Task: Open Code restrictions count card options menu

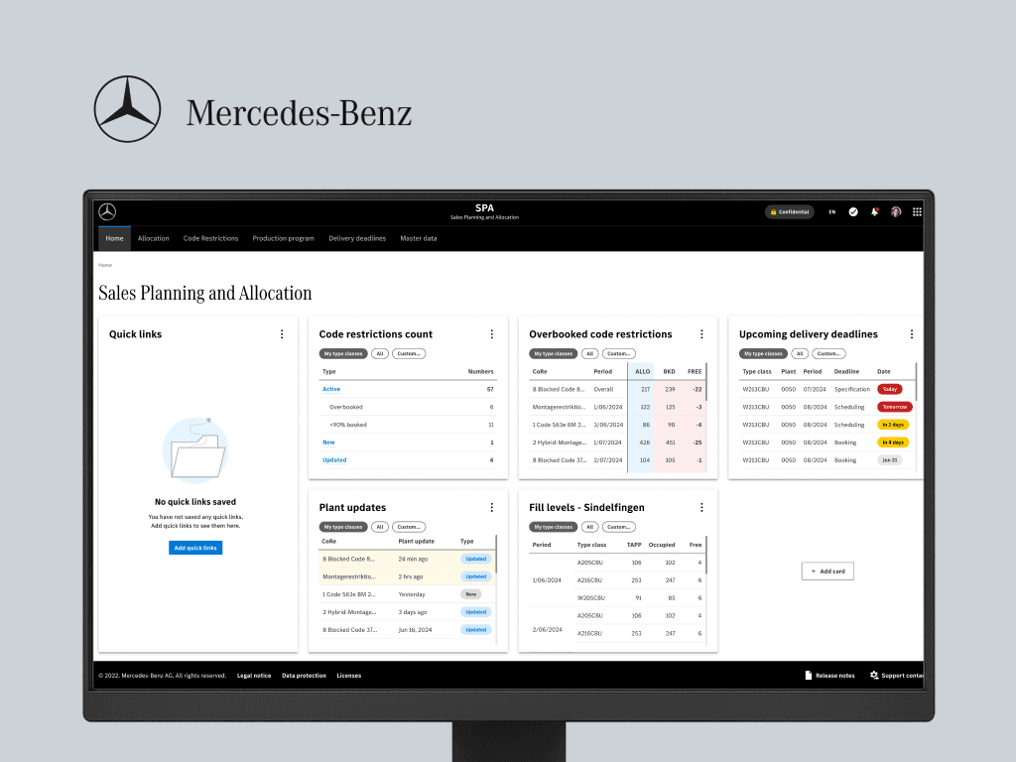Action: [x=491, y=334]
